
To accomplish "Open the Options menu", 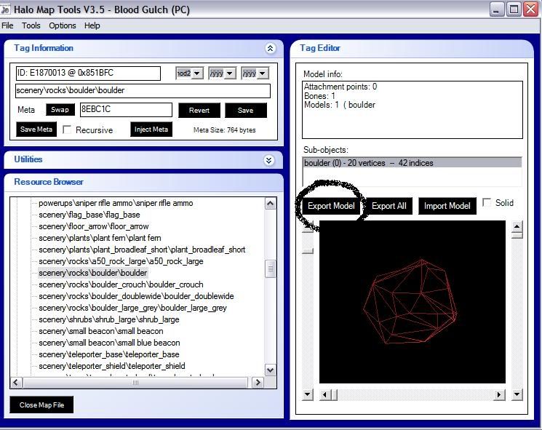I will coord(63,25).
